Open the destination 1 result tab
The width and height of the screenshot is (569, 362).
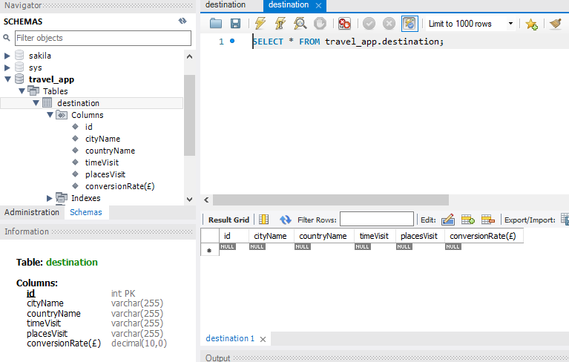tap(230, 338)
